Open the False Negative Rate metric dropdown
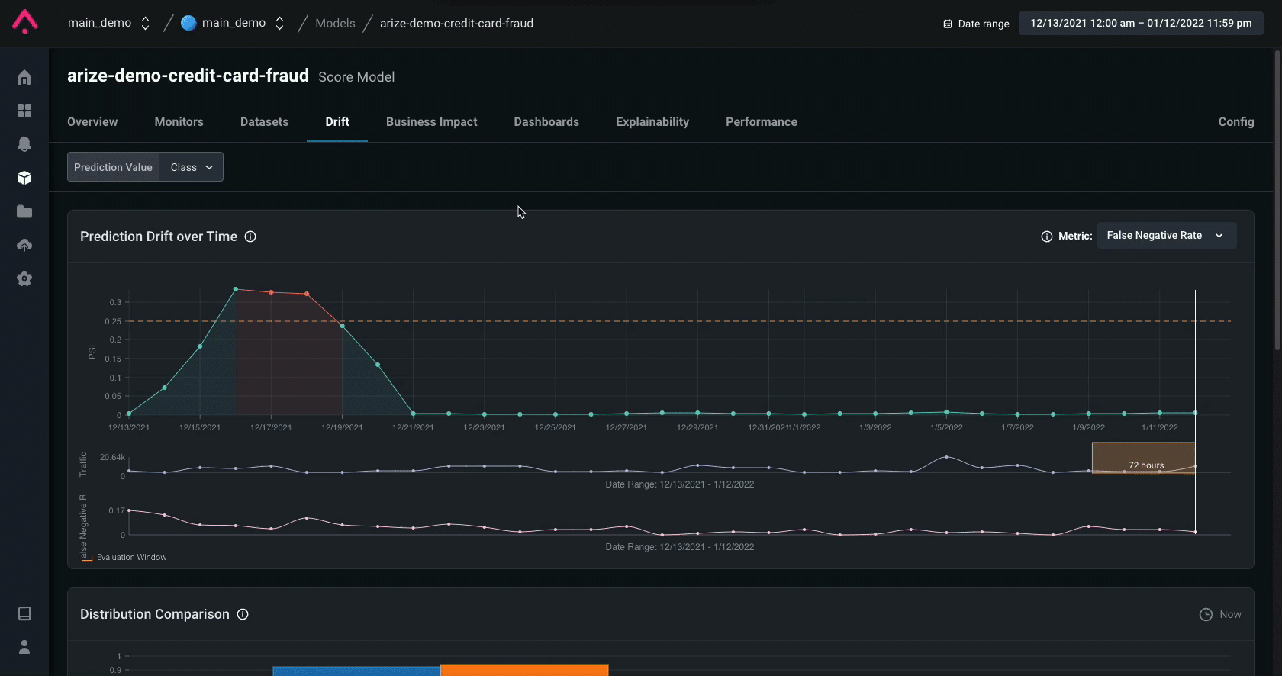 pyautogui.click(x=1167, y=236)
